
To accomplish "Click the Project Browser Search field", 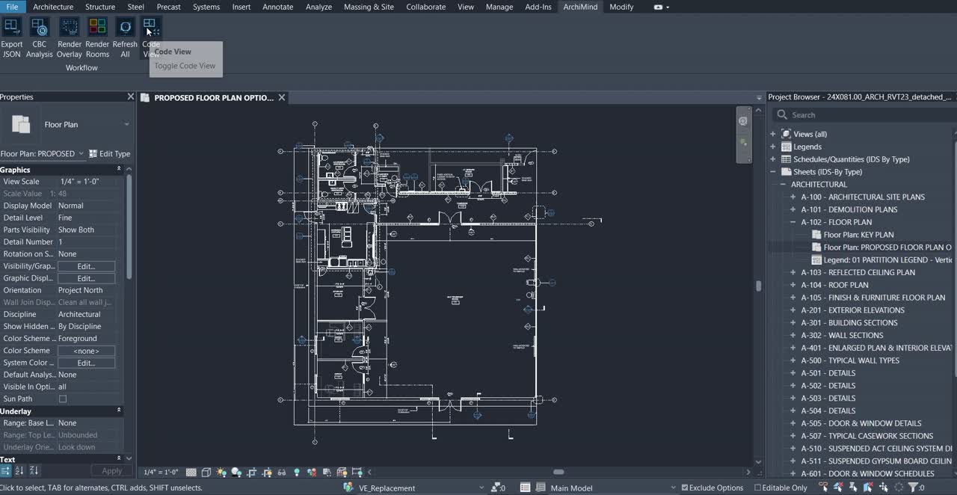I will pos(866,114).
